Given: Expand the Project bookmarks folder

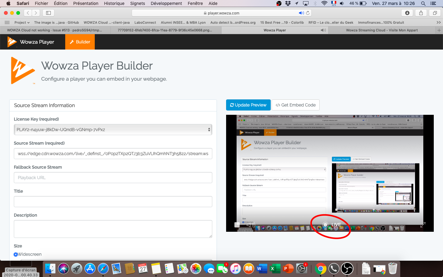Looking at the screenshot, I should 22,22.
